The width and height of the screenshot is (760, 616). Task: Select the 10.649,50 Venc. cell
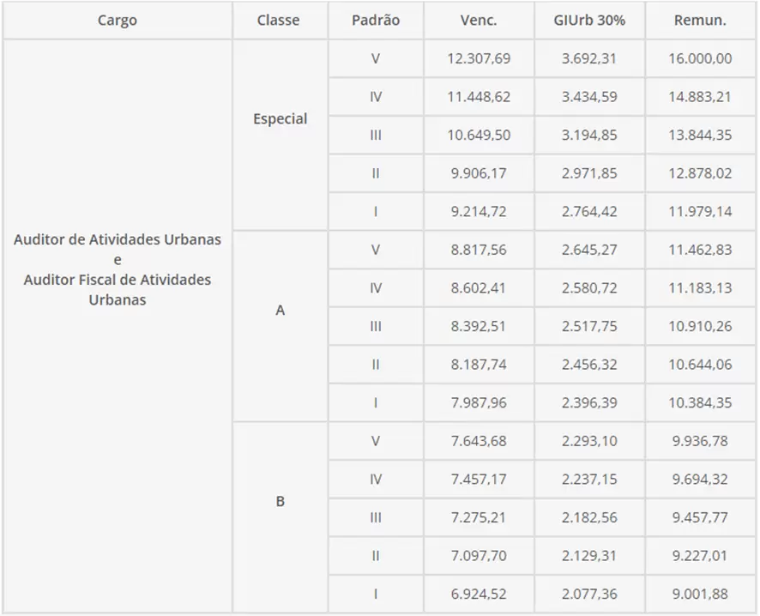479,136
